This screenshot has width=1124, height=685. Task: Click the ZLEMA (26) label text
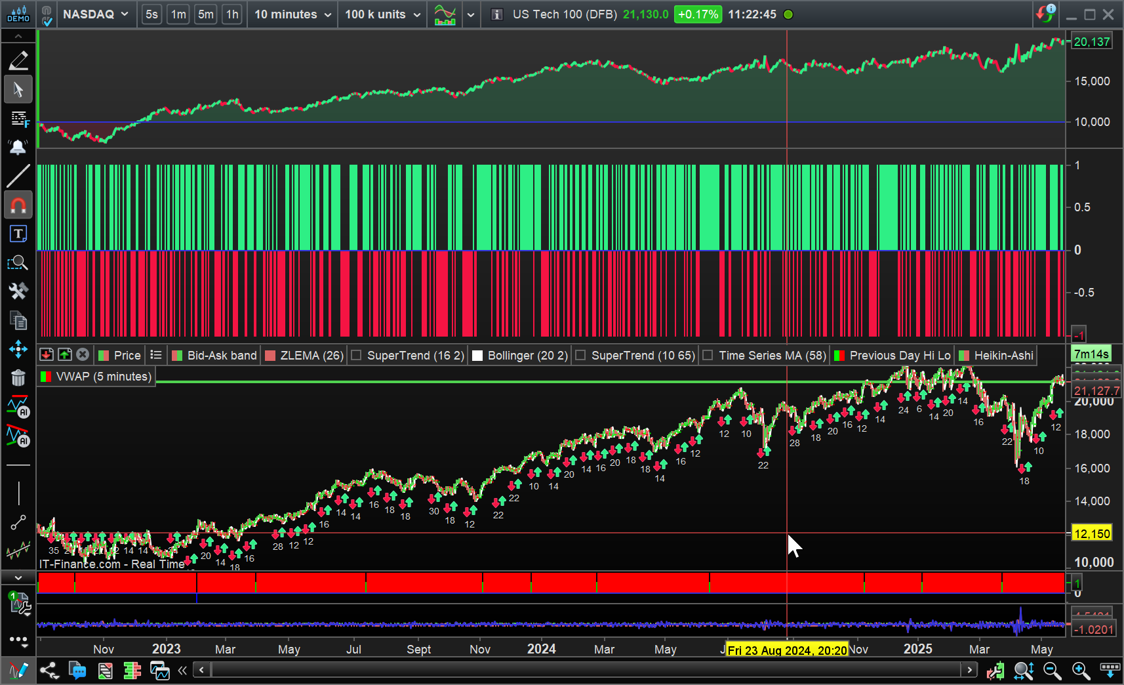click(312, 355)
